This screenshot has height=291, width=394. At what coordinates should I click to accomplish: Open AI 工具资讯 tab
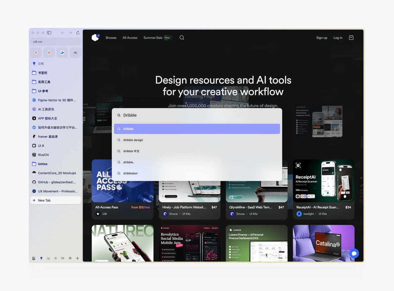[56, 109]
